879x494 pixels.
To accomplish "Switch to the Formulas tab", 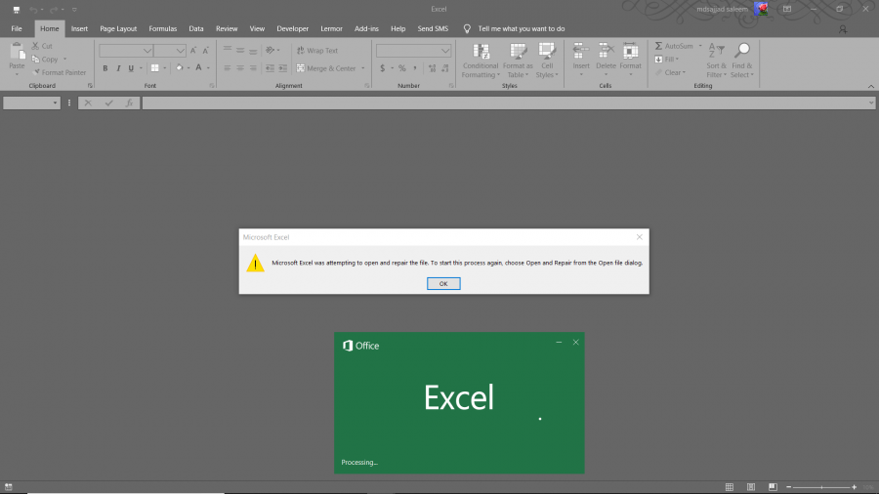I will point(162,28).
